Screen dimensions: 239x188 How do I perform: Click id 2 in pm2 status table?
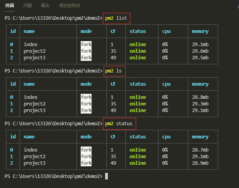[x=12, y=163]
